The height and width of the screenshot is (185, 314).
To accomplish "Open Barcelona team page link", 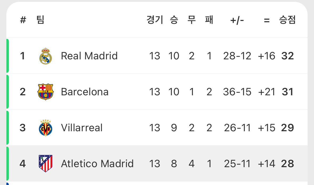I will point(85,92).
